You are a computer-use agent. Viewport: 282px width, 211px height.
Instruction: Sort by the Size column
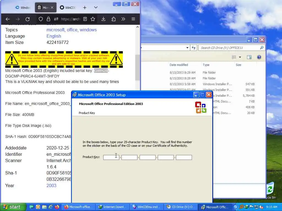tap(238, 65)
